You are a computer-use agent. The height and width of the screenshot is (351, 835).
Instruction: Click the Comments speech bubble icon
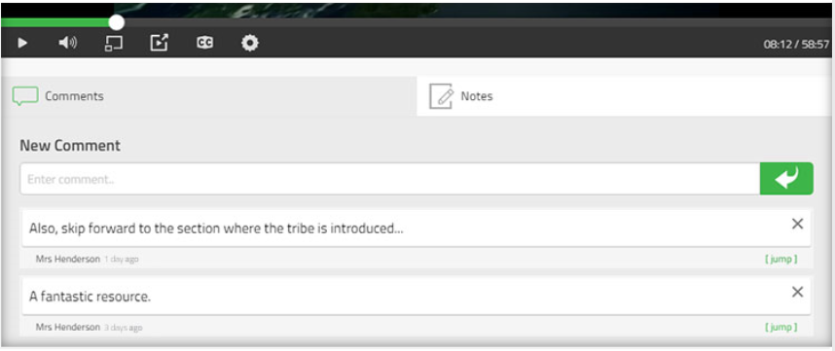[x=25, y=96]
